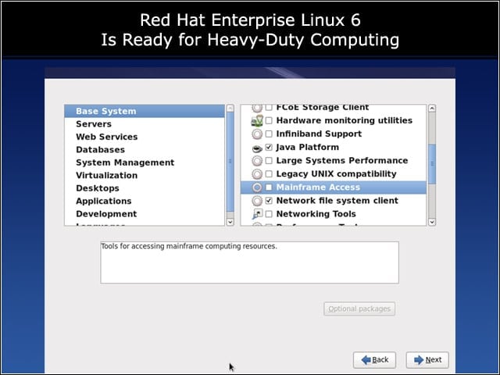Viewport: 500px width, 375px height.
Task: Select the Network file system client label
Action: [x=337, y=201]
